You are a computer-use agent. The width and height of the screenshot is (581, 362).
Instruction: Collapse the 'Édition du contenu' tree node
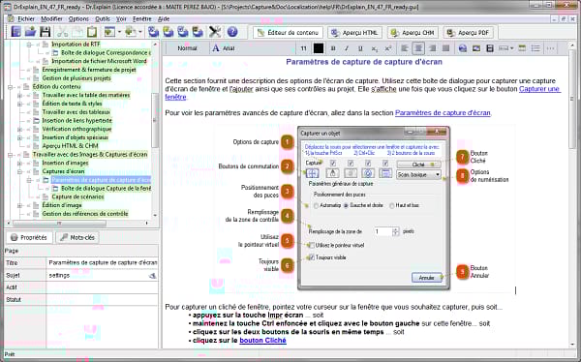11,87
